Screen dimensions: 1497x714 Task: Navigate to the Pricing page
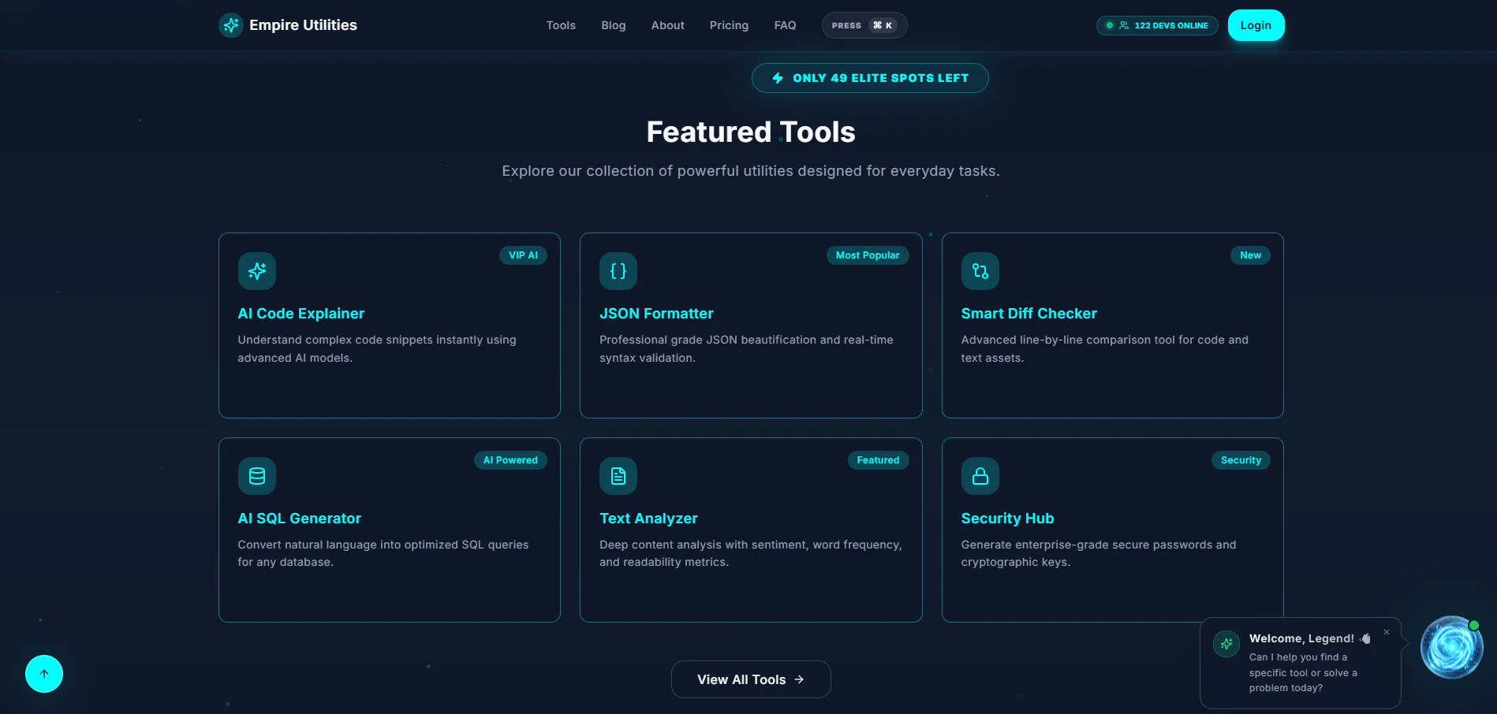point(728,24)
